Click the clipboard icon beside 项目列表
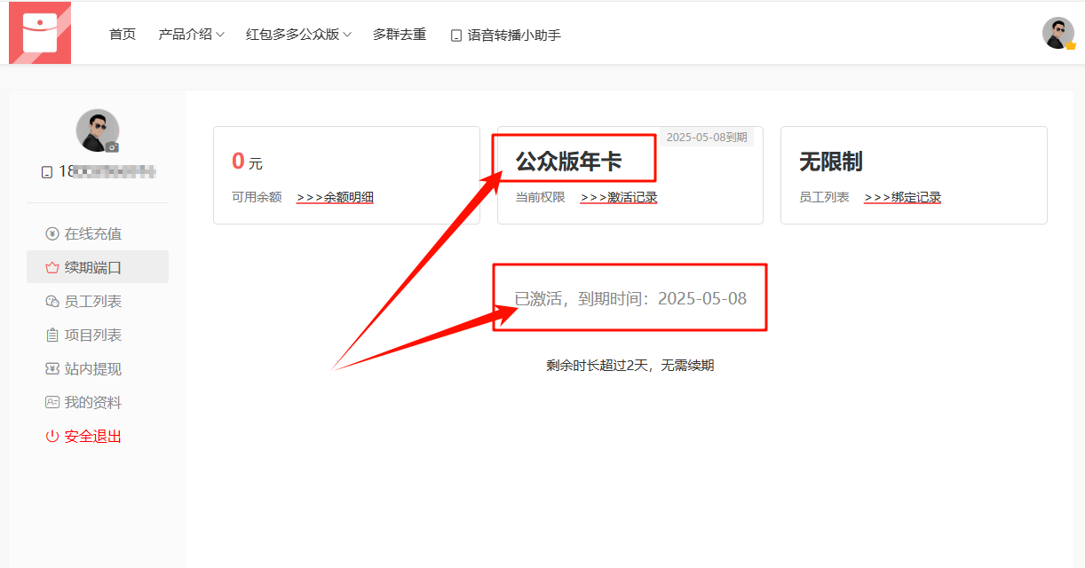1085x568 pixels. point(52,335)
